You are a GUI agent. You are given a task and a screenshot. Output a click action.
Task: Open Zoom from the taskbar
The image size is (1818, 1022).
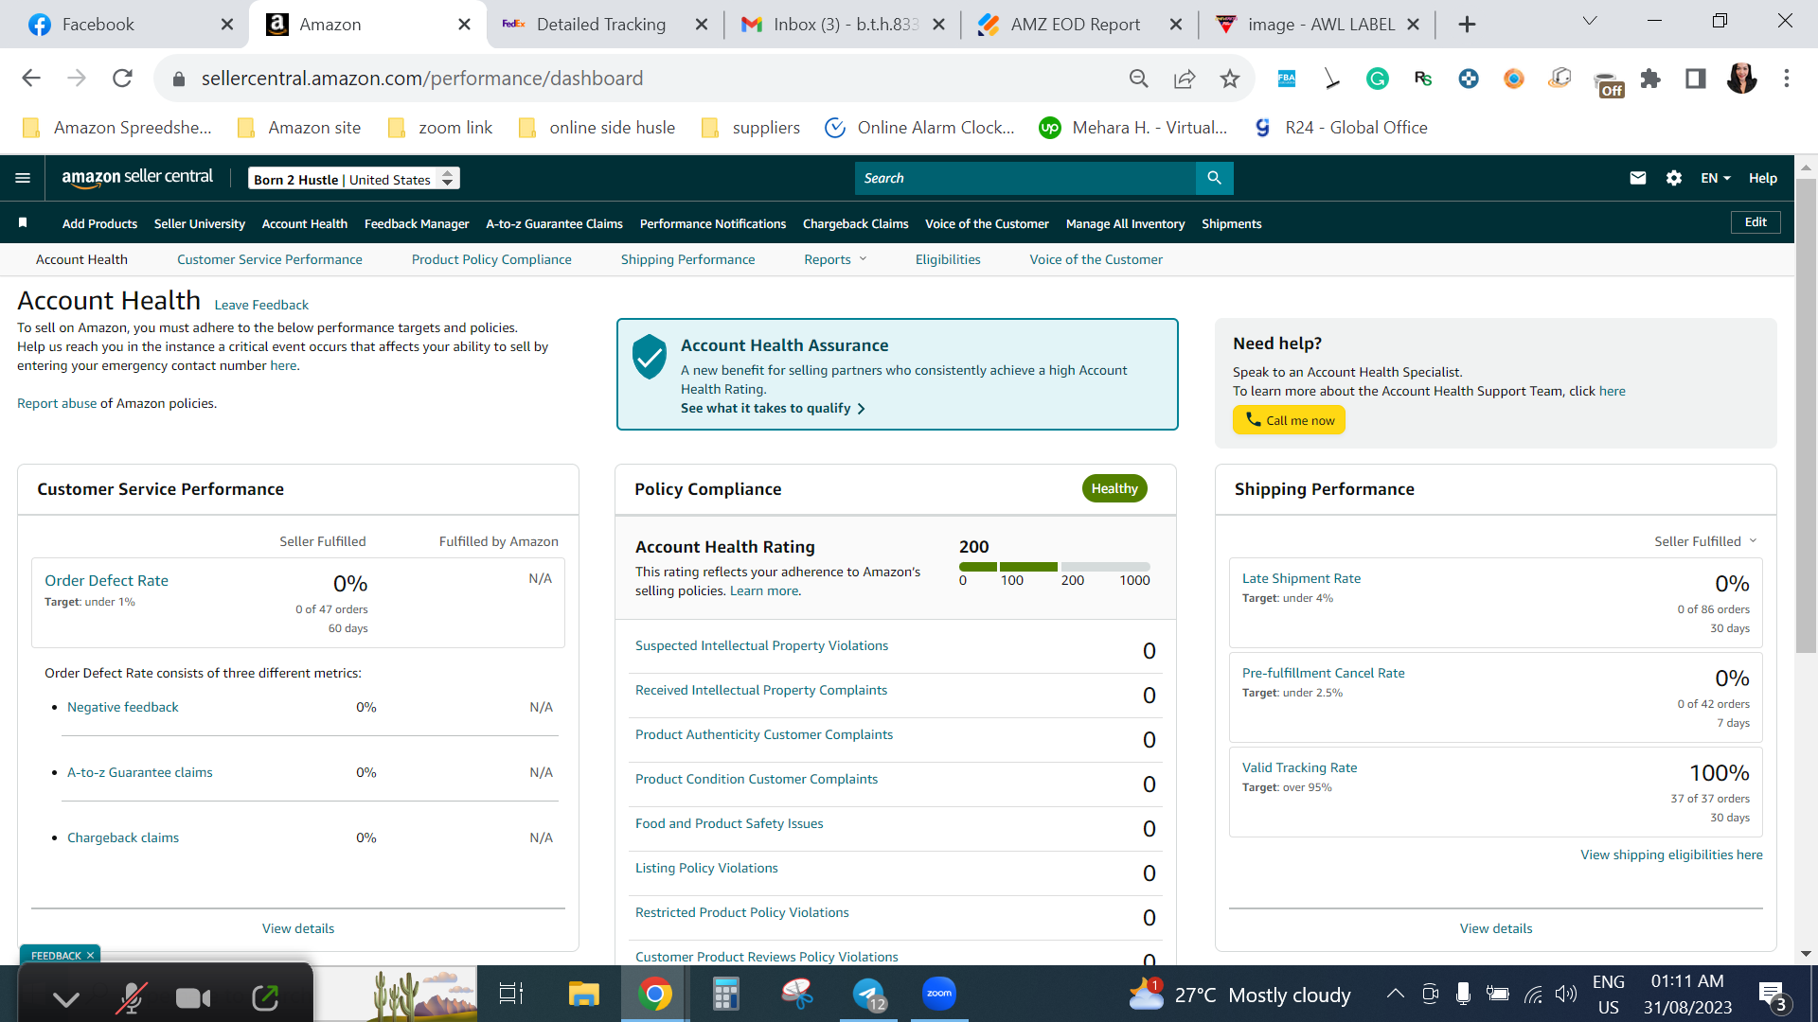[x=939, y=994]
